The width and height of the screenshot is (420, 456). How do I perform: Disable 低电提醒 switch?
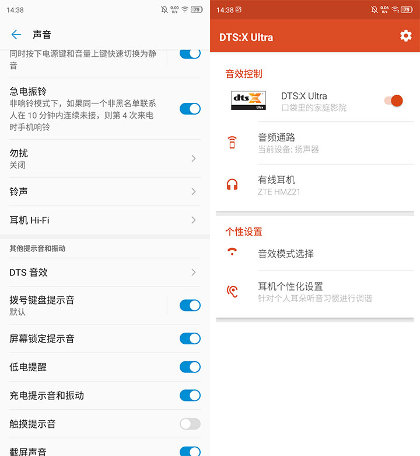[x=190, y=367]
